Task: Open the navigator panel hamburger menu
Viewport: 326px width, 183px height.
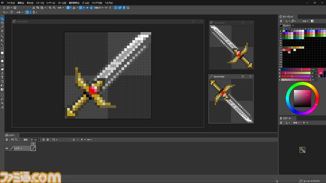Action: click(281, 123)
